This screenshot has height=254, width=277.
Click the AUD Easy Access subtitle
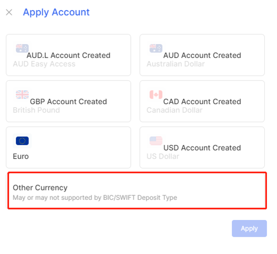click(44, 64)
